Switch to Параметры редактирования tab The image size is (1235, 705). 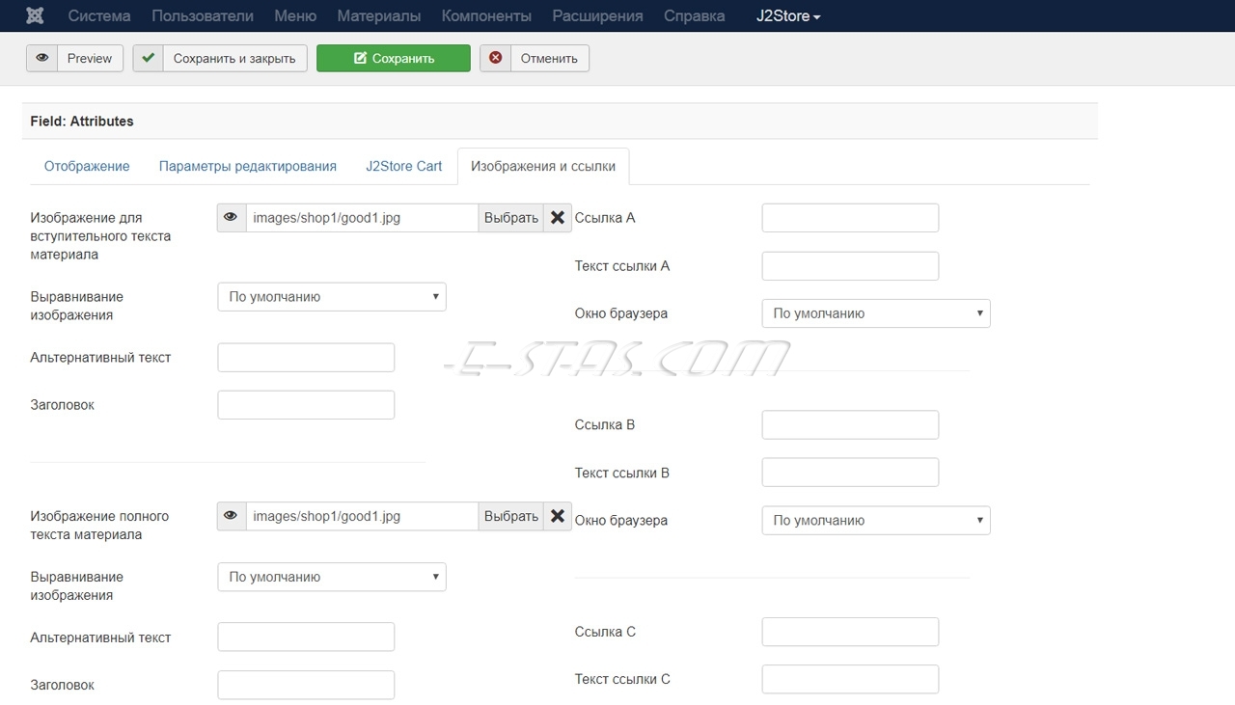coord(248,166)
